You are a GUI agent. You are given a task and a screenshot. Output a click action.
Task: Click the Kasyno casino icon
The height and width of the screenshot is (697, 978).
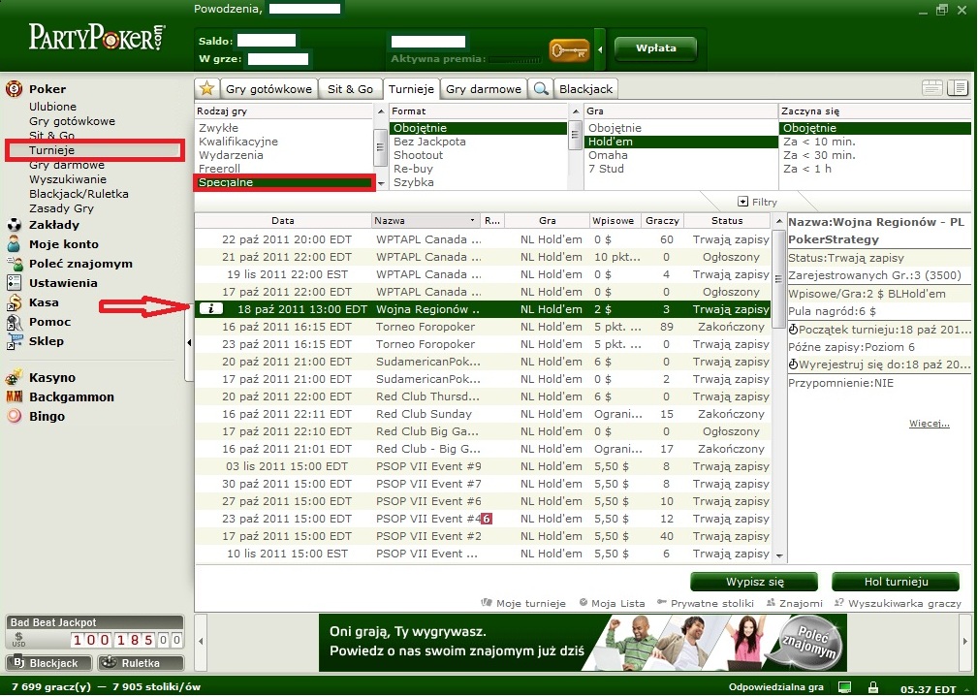click(14, 377)
